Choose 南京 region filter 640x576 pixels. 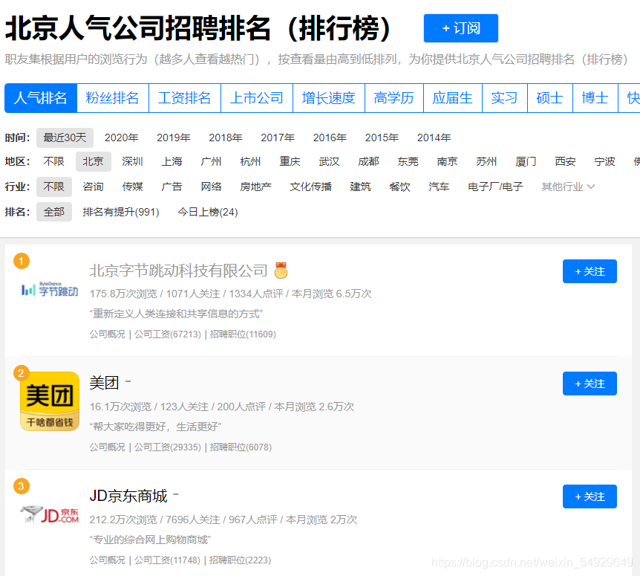[x=448, y=161]
